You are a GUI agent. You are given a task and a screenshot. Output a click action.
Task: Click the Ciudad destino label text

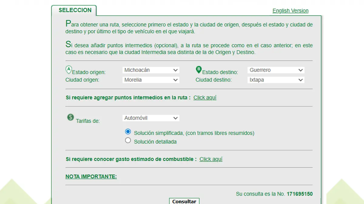point(214,80)
